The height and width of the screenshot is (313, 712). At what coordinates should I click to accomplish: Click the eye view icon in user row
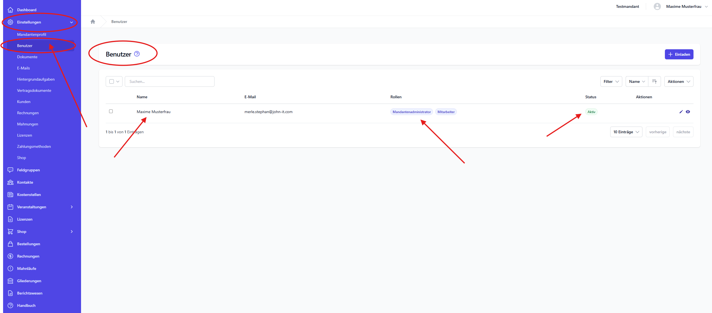688,112
